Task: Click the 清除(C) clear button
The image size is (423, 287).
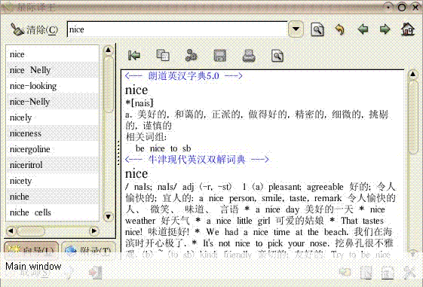Action: coord(34,29)
